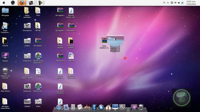Select the tono de celular WAV file
Image resolution: width=200 pixels, height=112 pixels.
[x=71, y=12]
